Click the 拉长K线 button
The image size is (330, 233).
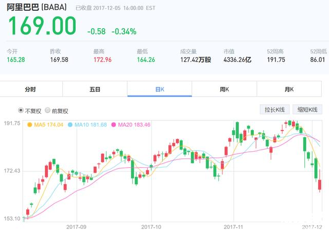click(x=275, y=110)
